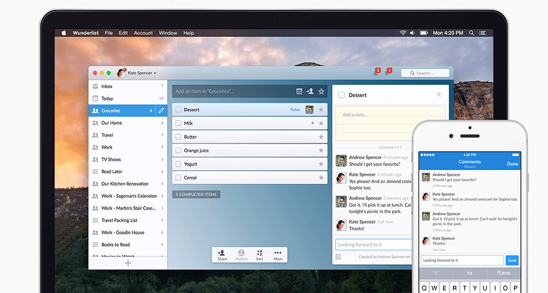Star the Butter task

321,137
